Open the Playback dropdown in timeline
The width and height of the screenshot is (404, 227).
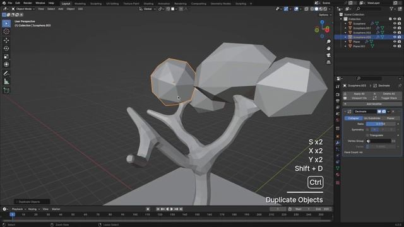tap(19, 209)
